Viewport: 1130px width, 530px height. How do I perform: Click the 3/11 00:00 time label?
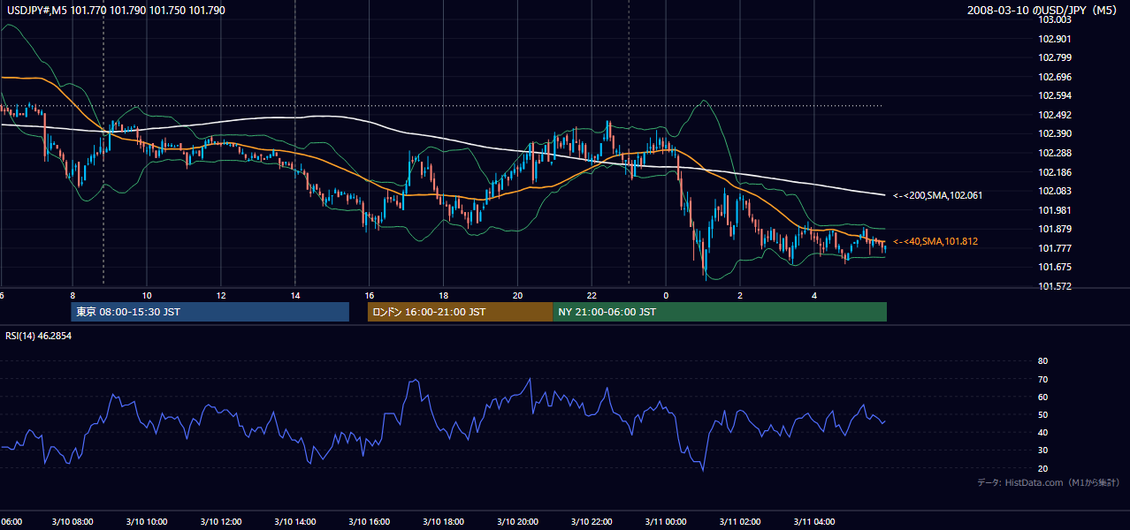665,521
